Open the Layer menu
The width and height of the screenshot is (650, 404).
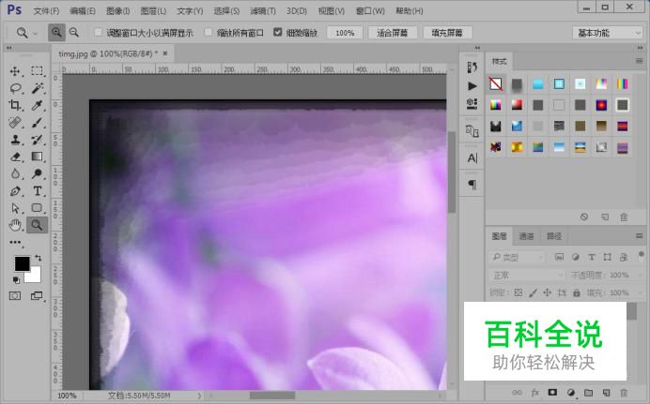click(x=153, y=11)
